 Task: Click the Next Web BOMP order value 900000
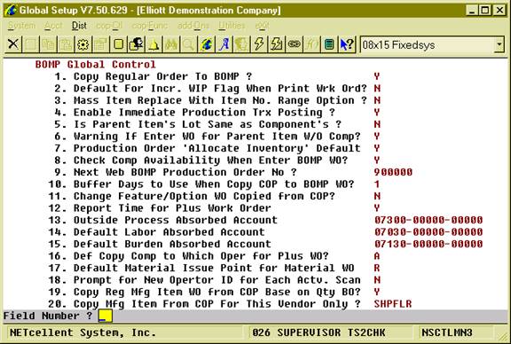pyautogui.click(x=393, y=172)
